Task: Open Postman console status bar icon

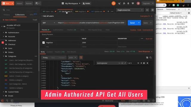Action: 12,100
